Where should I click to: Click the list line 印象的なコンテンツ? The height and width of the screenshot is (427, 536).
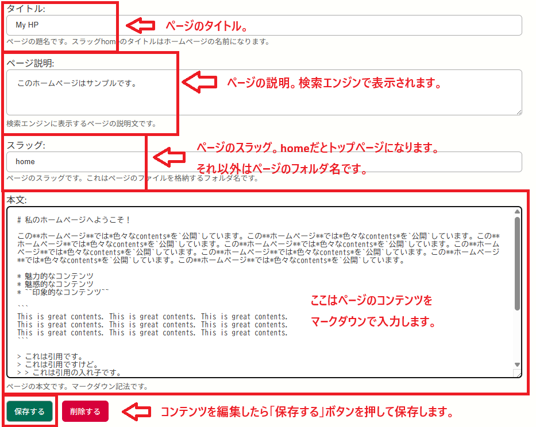click(x=63, y=292)
